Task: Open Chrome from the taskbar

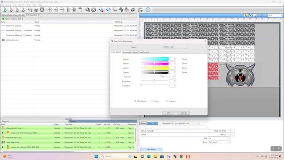Action: coord(181,156)
